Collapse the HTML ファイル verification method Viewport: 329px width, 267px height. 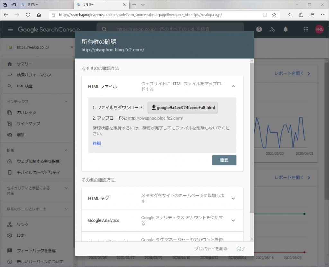[x=233, y=86]
